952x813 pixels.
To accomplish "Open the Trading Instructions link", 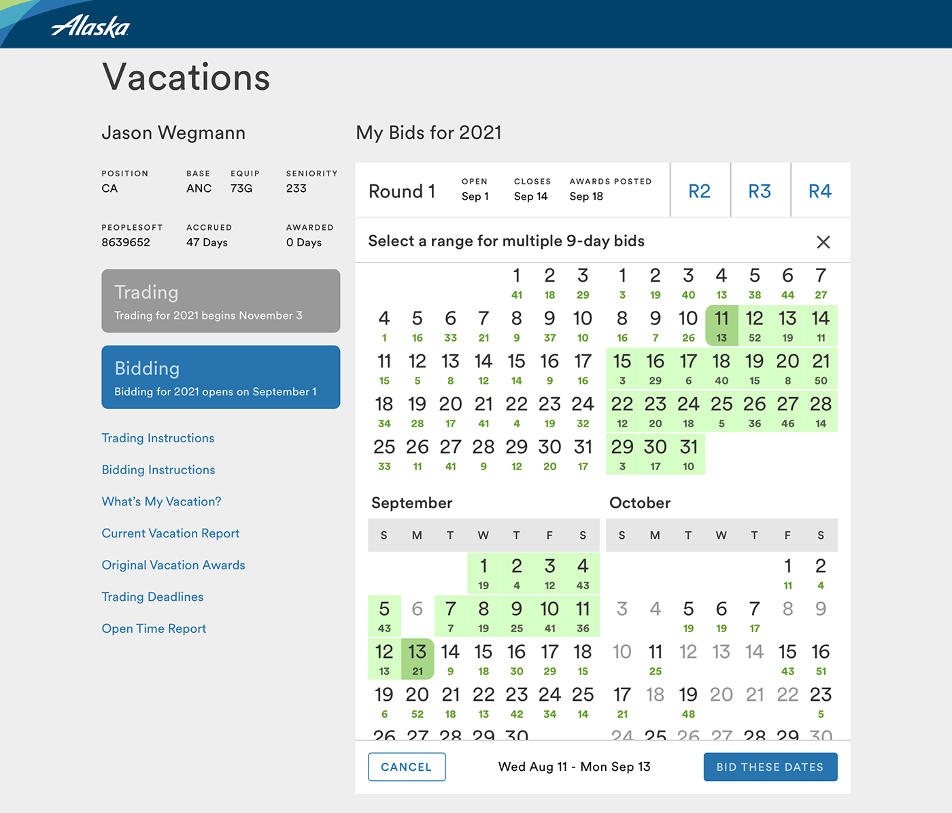I will pos(158,438).
